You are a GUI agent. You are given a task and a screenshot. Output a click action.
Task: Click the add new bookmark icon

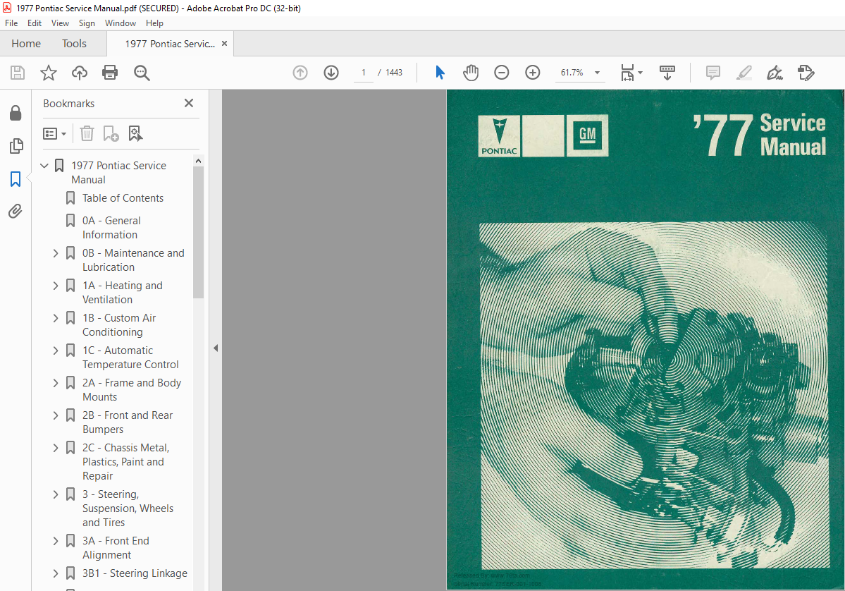point(111,133)
